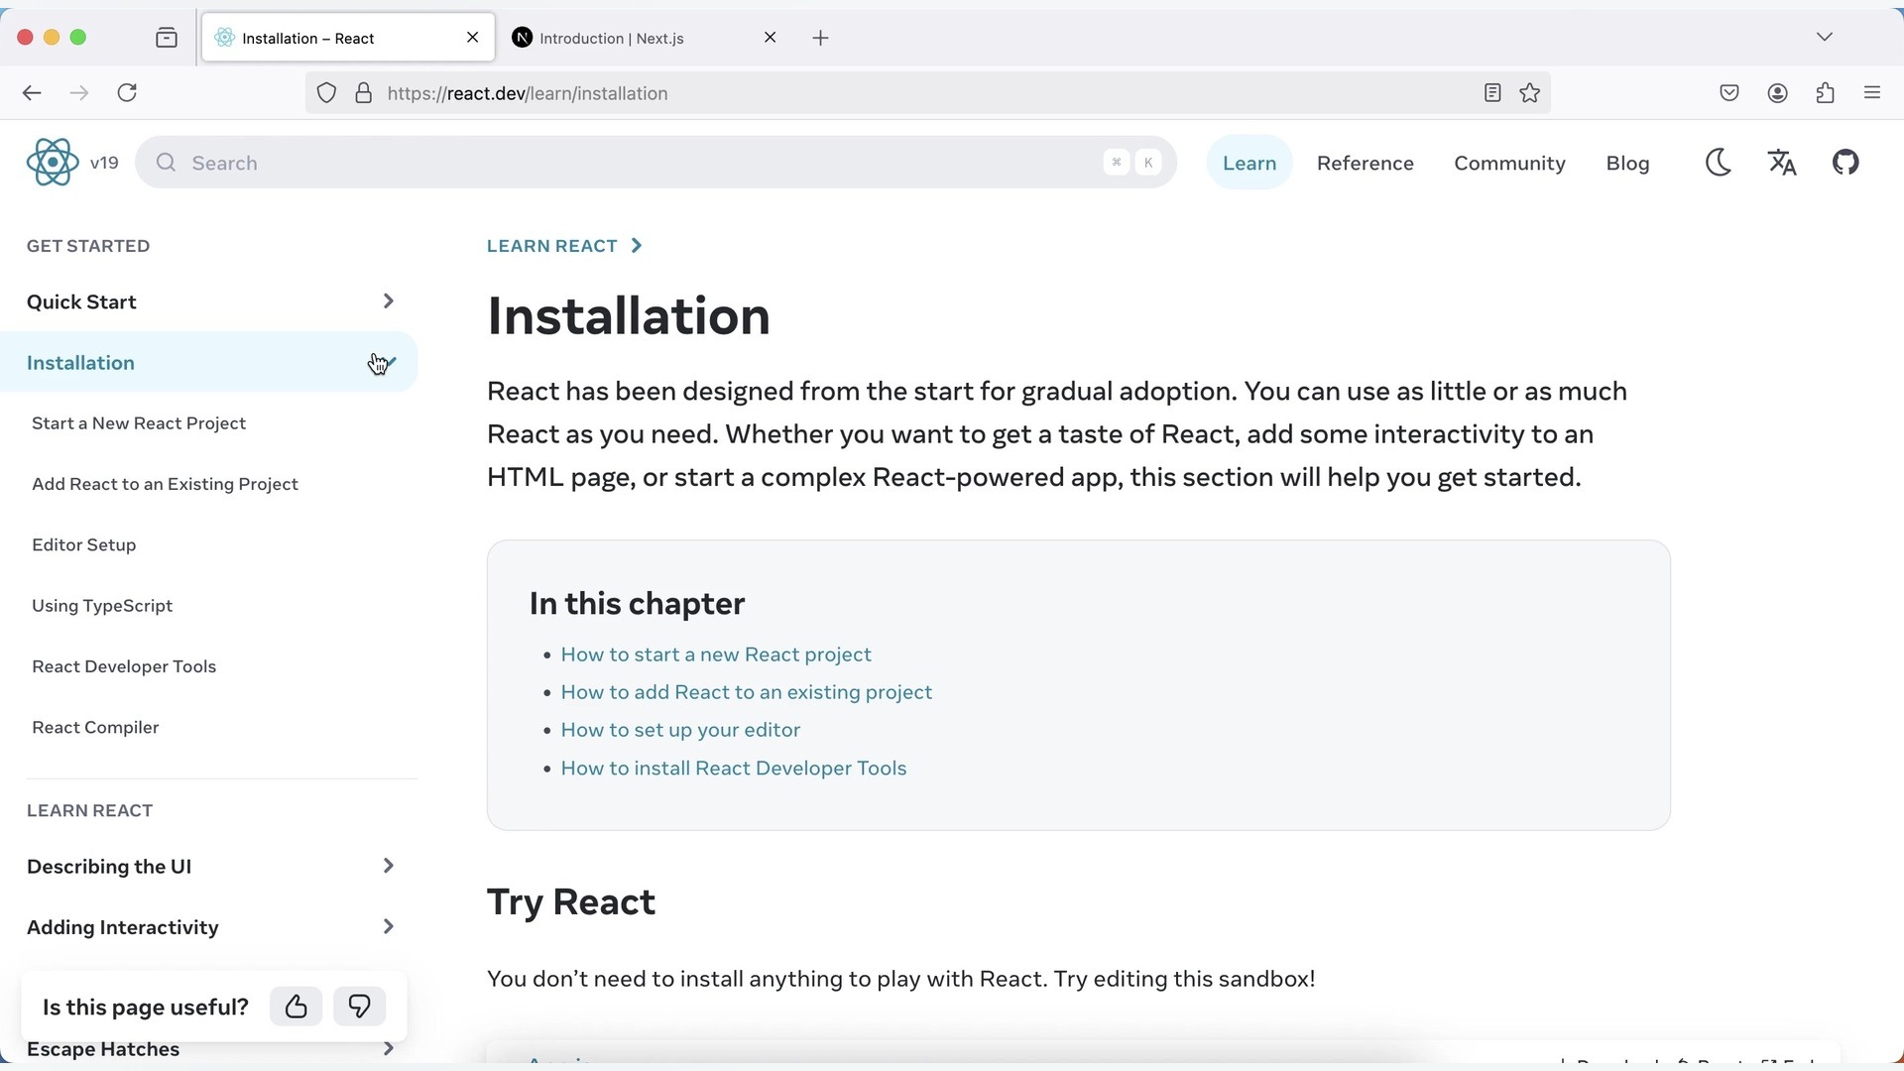Open the GitHub icon link
The height and width of the screenshot is (1071, 1904).
click(x=1845, y=163)
